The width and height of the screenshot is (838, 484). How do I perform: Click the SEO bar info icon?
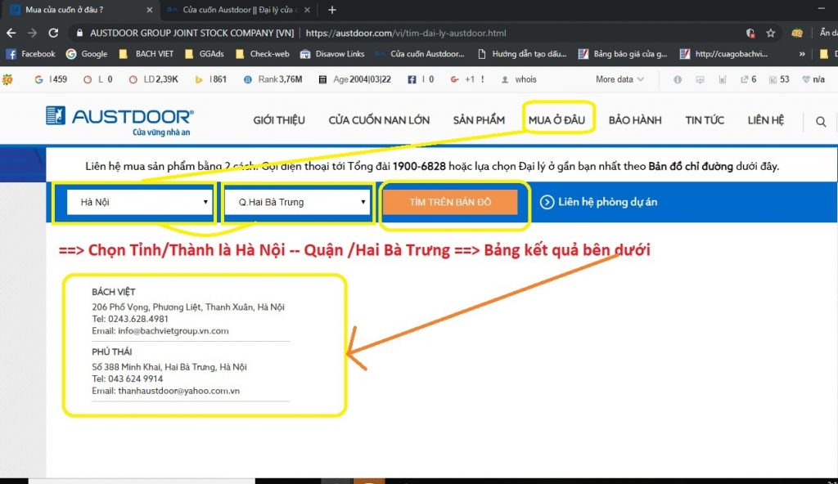(677, 79)
